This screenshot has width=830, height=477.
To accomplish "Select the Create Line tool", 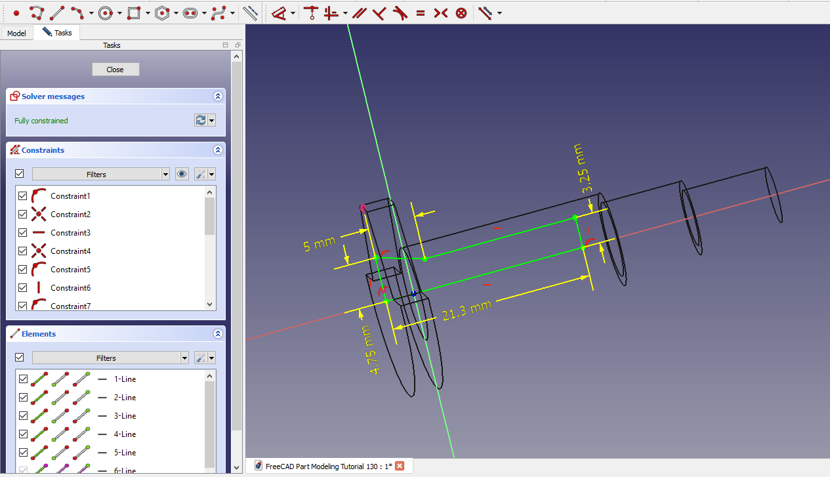I will point(57,12).
